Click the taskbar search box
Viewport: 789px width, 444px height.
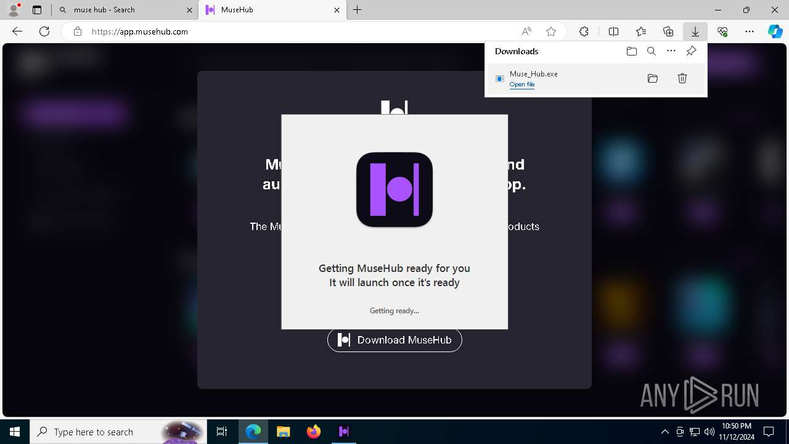[x=118, y=432]
